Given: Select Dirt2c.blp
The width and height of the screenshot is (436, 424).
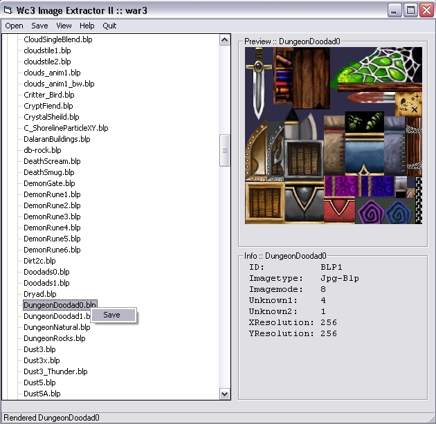Looking at the screenshot, I should coord(39,261).
